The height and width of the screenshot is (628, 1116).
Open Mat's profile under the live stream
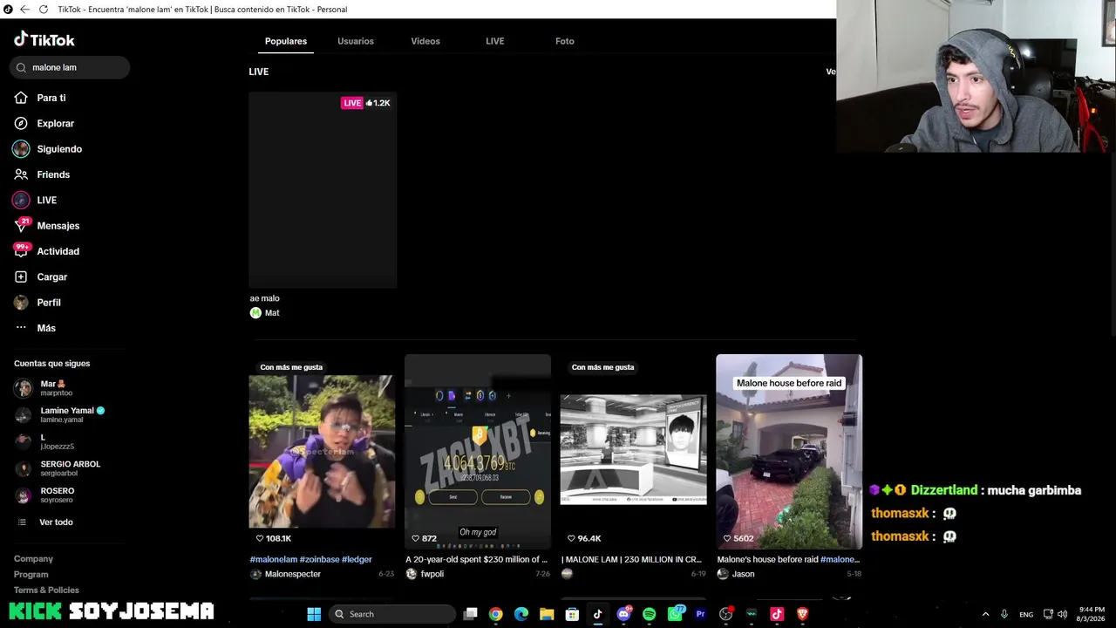(x=265, y=313)
